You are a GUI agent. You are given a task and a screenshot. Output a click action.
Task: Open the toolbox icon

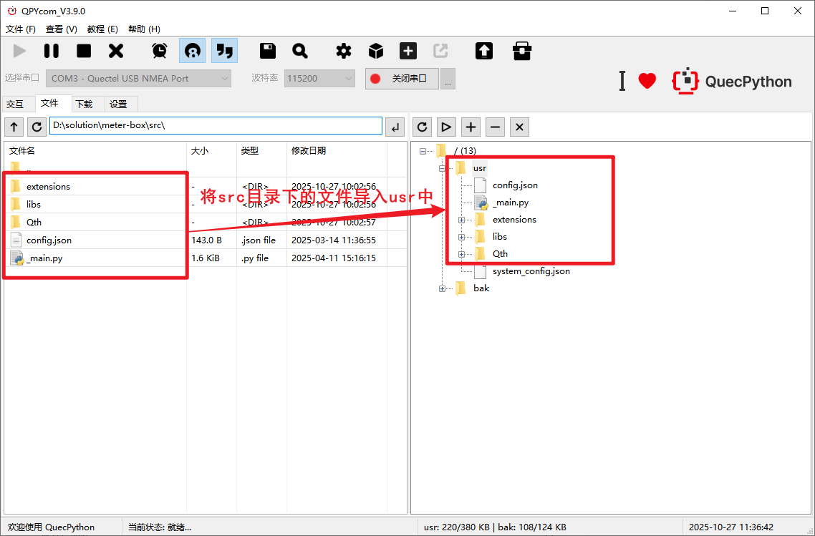(x=522, y=51)
